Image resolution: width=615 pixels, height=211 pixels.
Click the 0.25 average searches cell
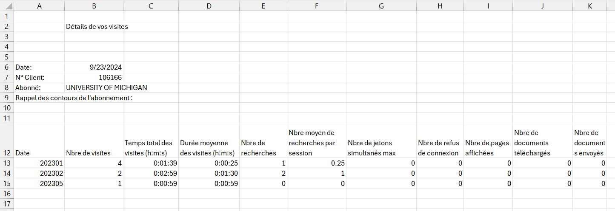(317, 163)
